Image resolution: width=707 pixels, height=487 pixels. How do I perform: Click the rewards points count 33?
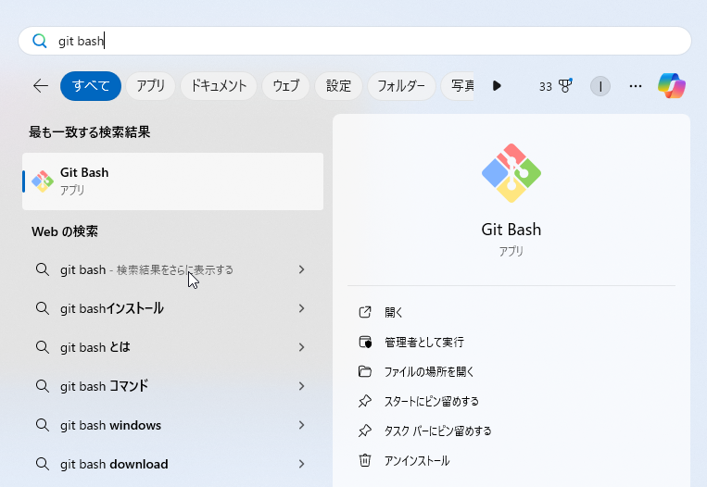[546, 86]
